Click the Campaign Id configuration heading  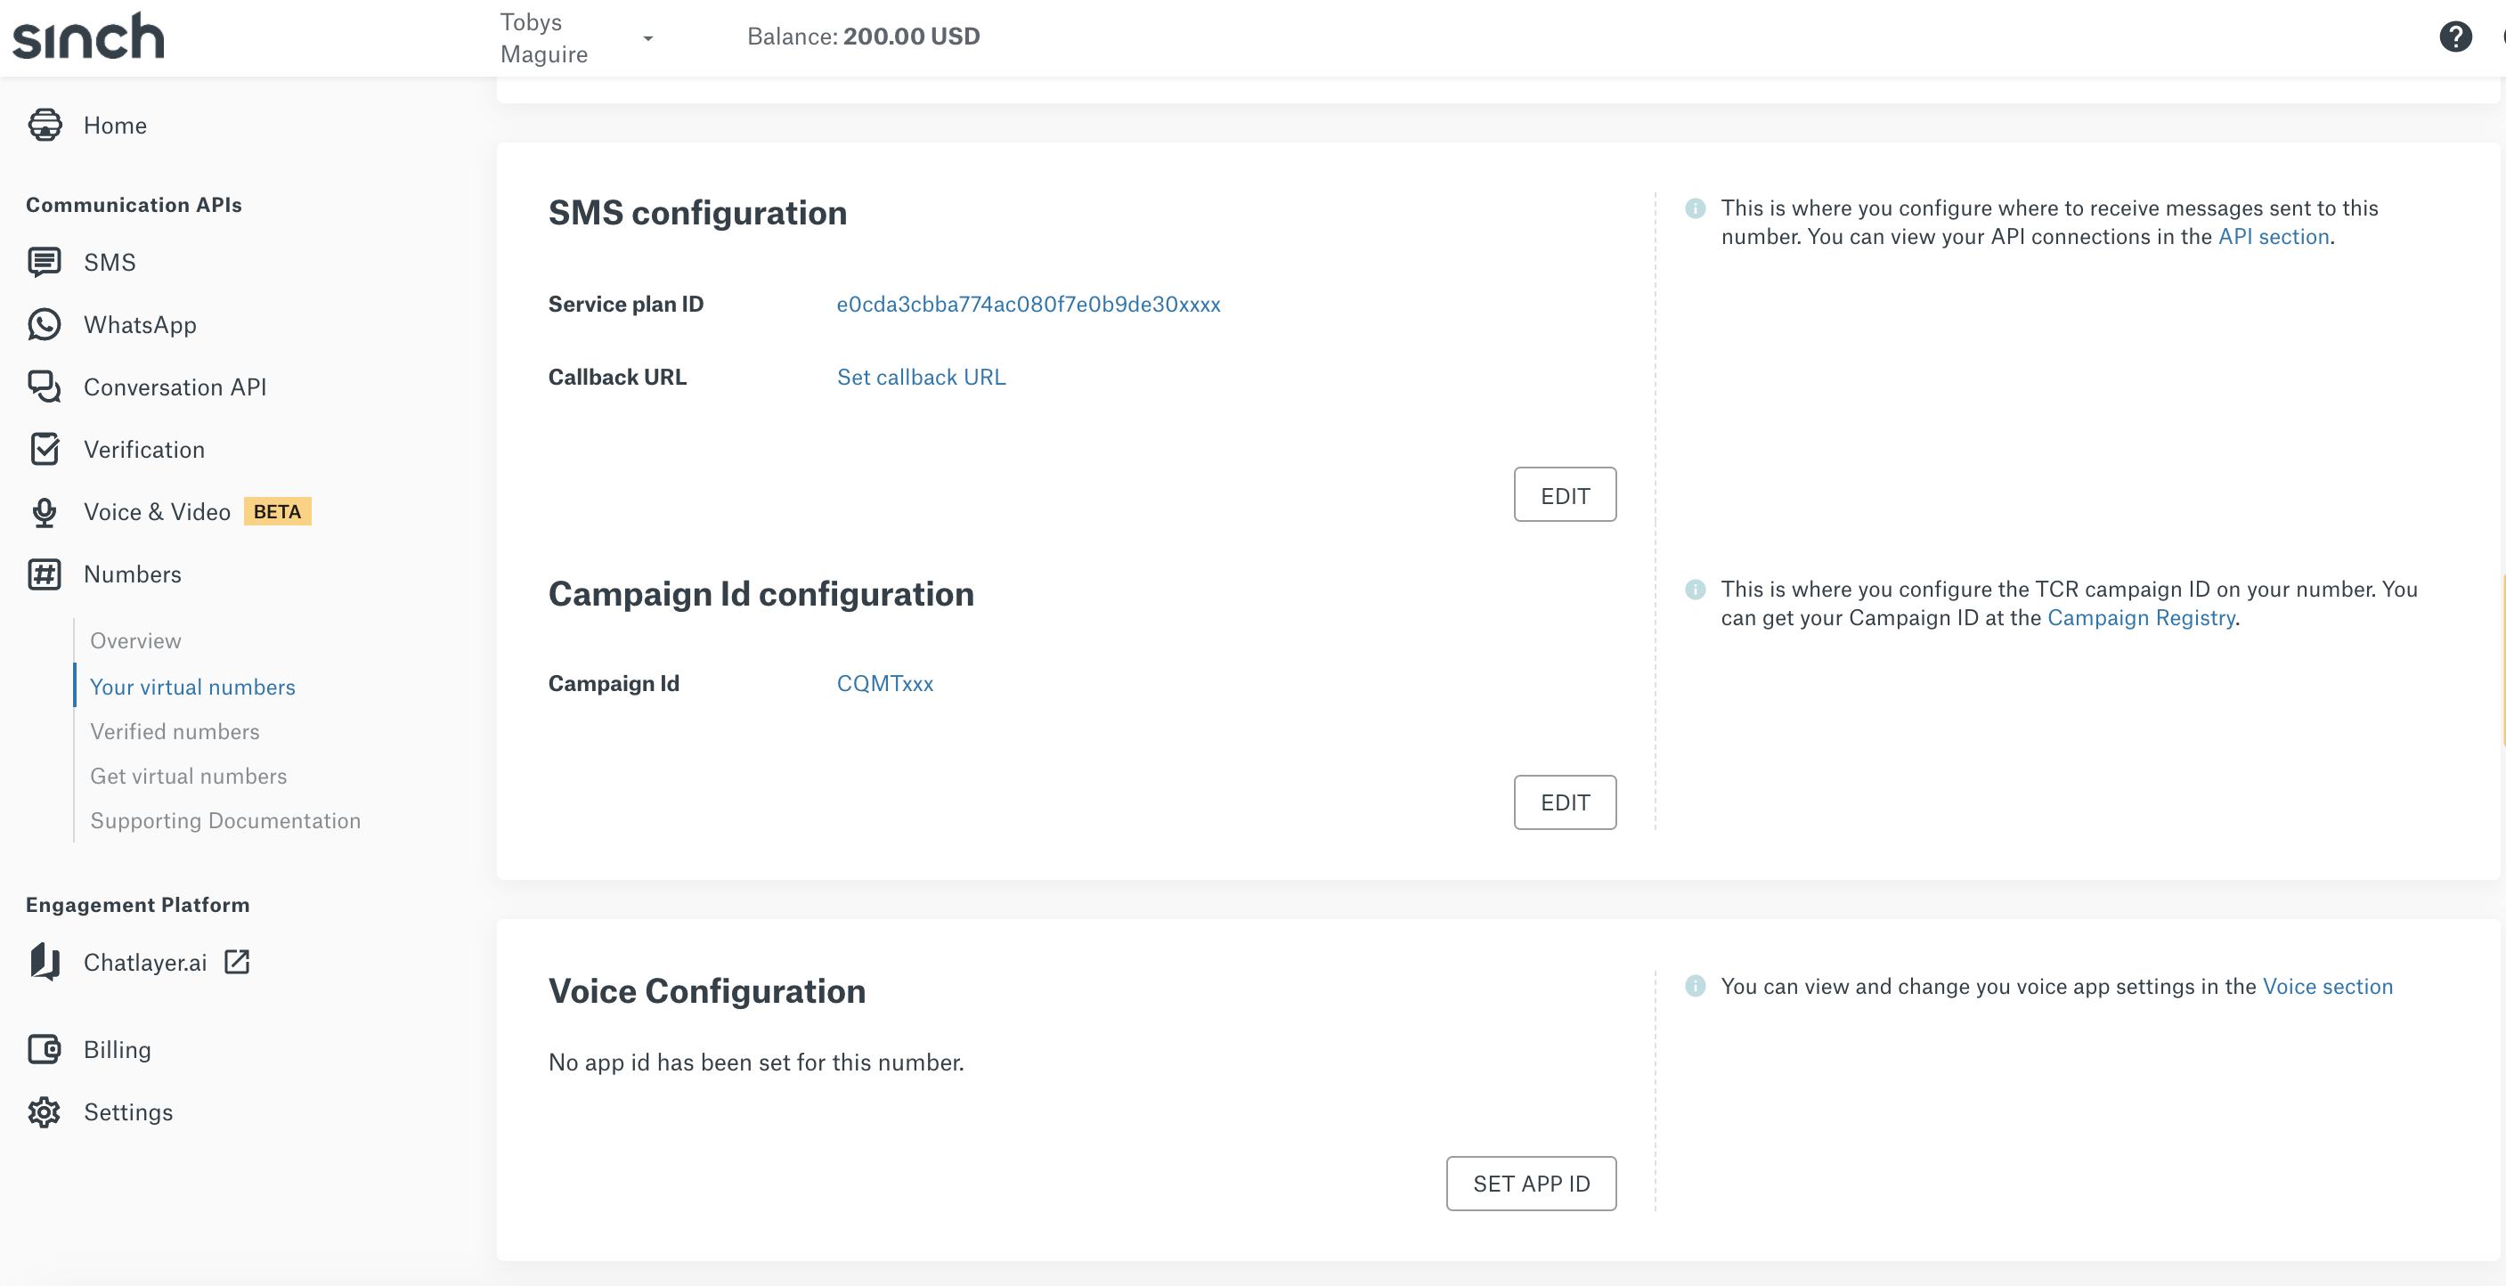tap(761, 594)
